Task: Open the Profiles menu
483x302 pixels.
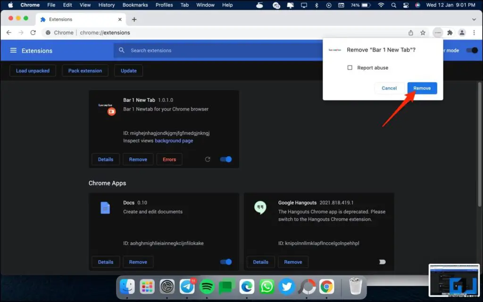Action: pyautogui.click(x=164, y=5)
